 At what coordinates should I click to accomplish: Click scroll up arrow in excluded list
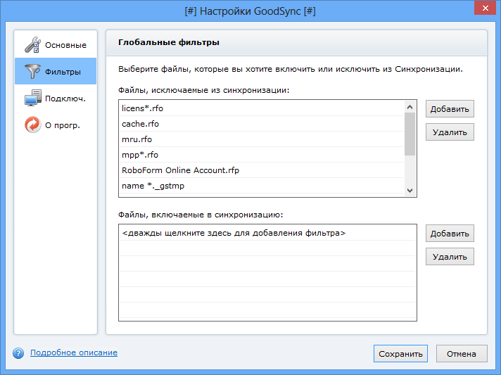410,107
